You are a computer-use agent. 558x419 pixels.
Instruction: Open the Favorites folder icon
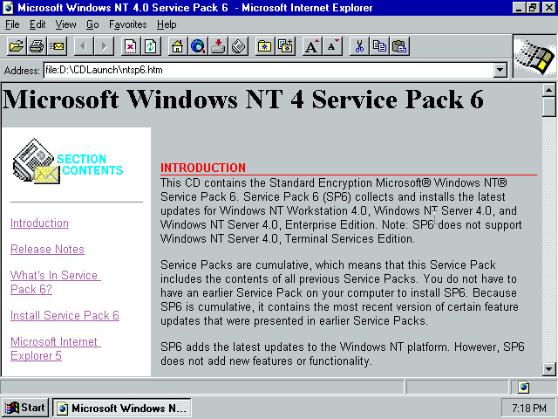coord(265,46)
